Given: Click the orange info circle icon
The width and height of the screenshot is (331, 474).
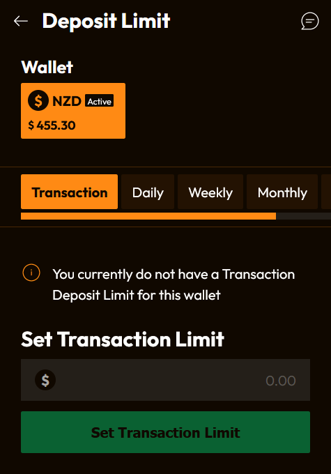Looking at the screenshot, I should click(x=31, y=273).
